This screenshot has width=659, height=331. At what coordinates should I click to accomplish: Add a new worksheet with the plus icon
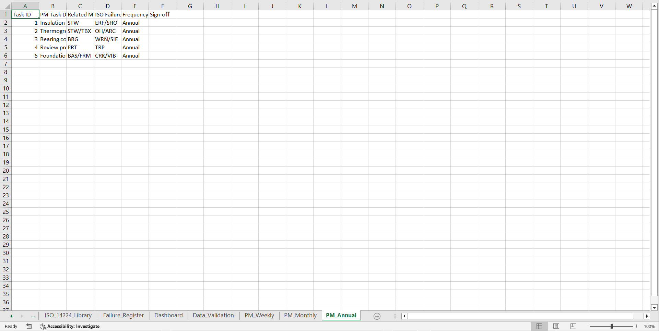[377, 316]
